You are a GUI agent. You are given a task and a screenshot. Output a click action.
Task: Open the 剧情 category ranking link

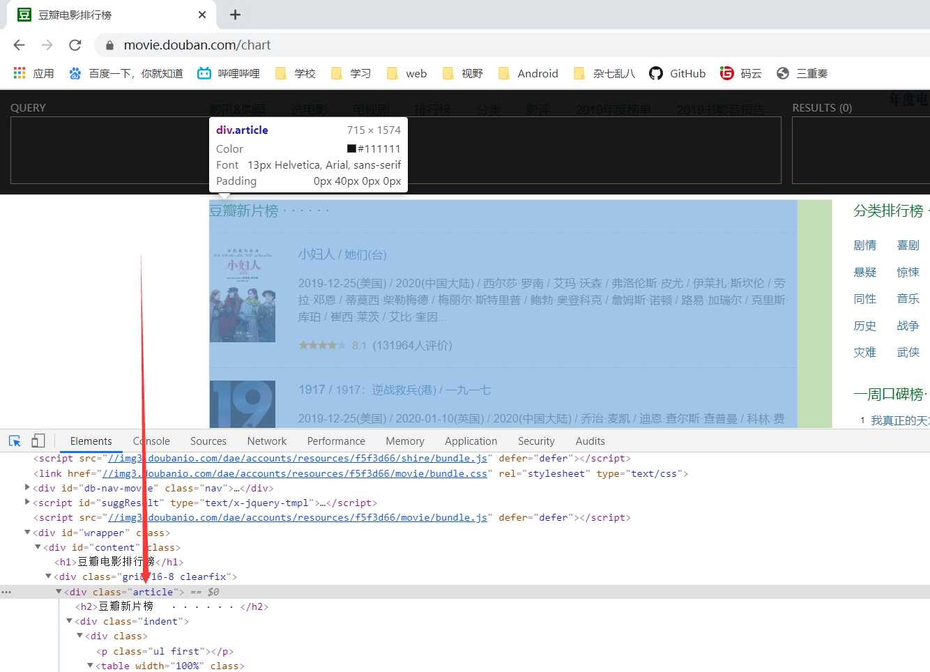coord(864,245)
